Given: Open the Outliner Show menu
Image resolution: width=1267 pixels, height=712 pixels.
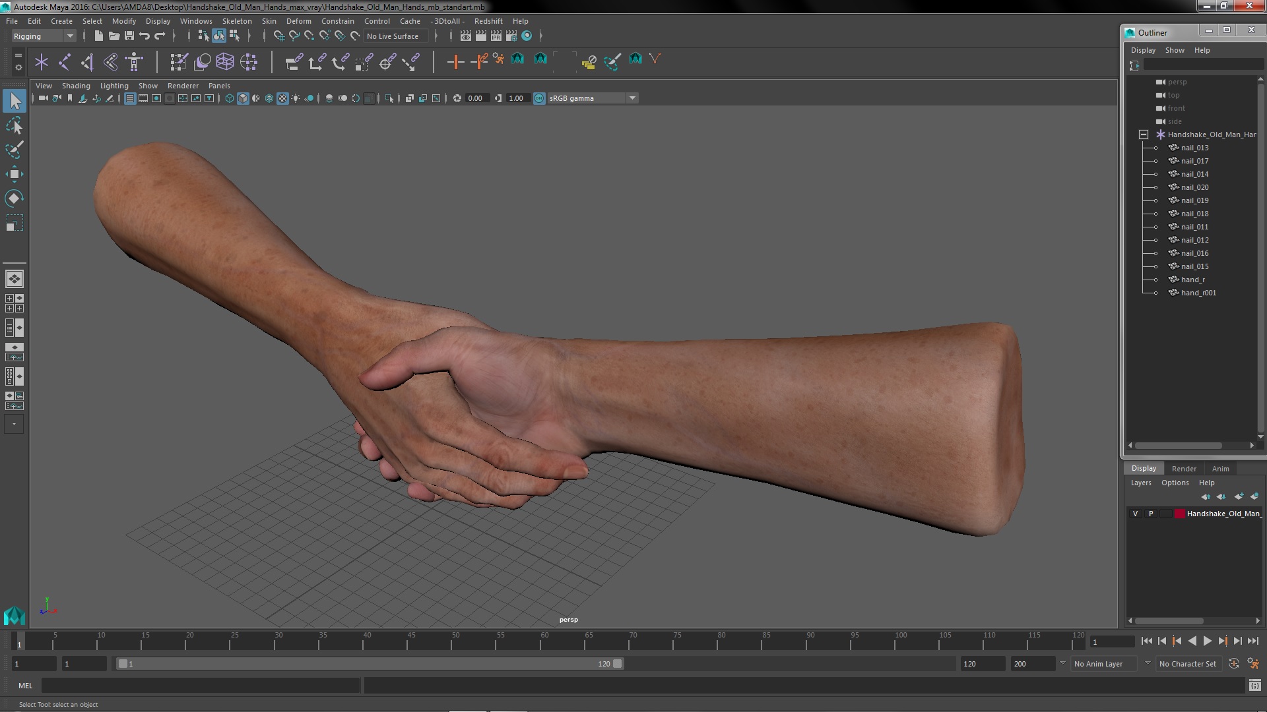Looking at the screenshot, I should click(1174, 50).
